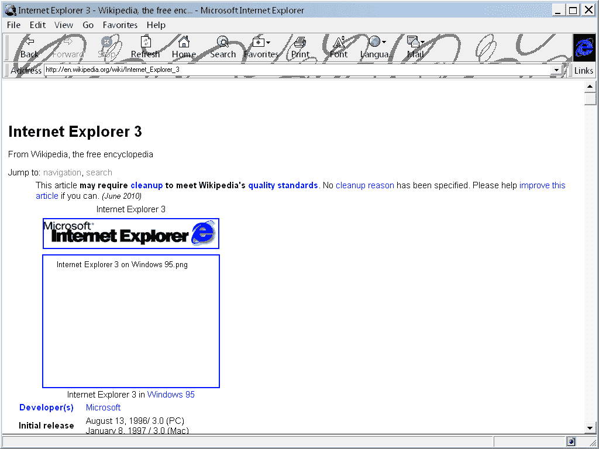This screenshot has width=599, height=449.
Task: Follow the 'cleanup' link
Action: point(147,185)
